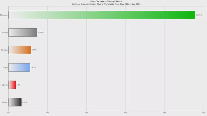Click the green Chrome bar
207x116 pixels.
102,15
